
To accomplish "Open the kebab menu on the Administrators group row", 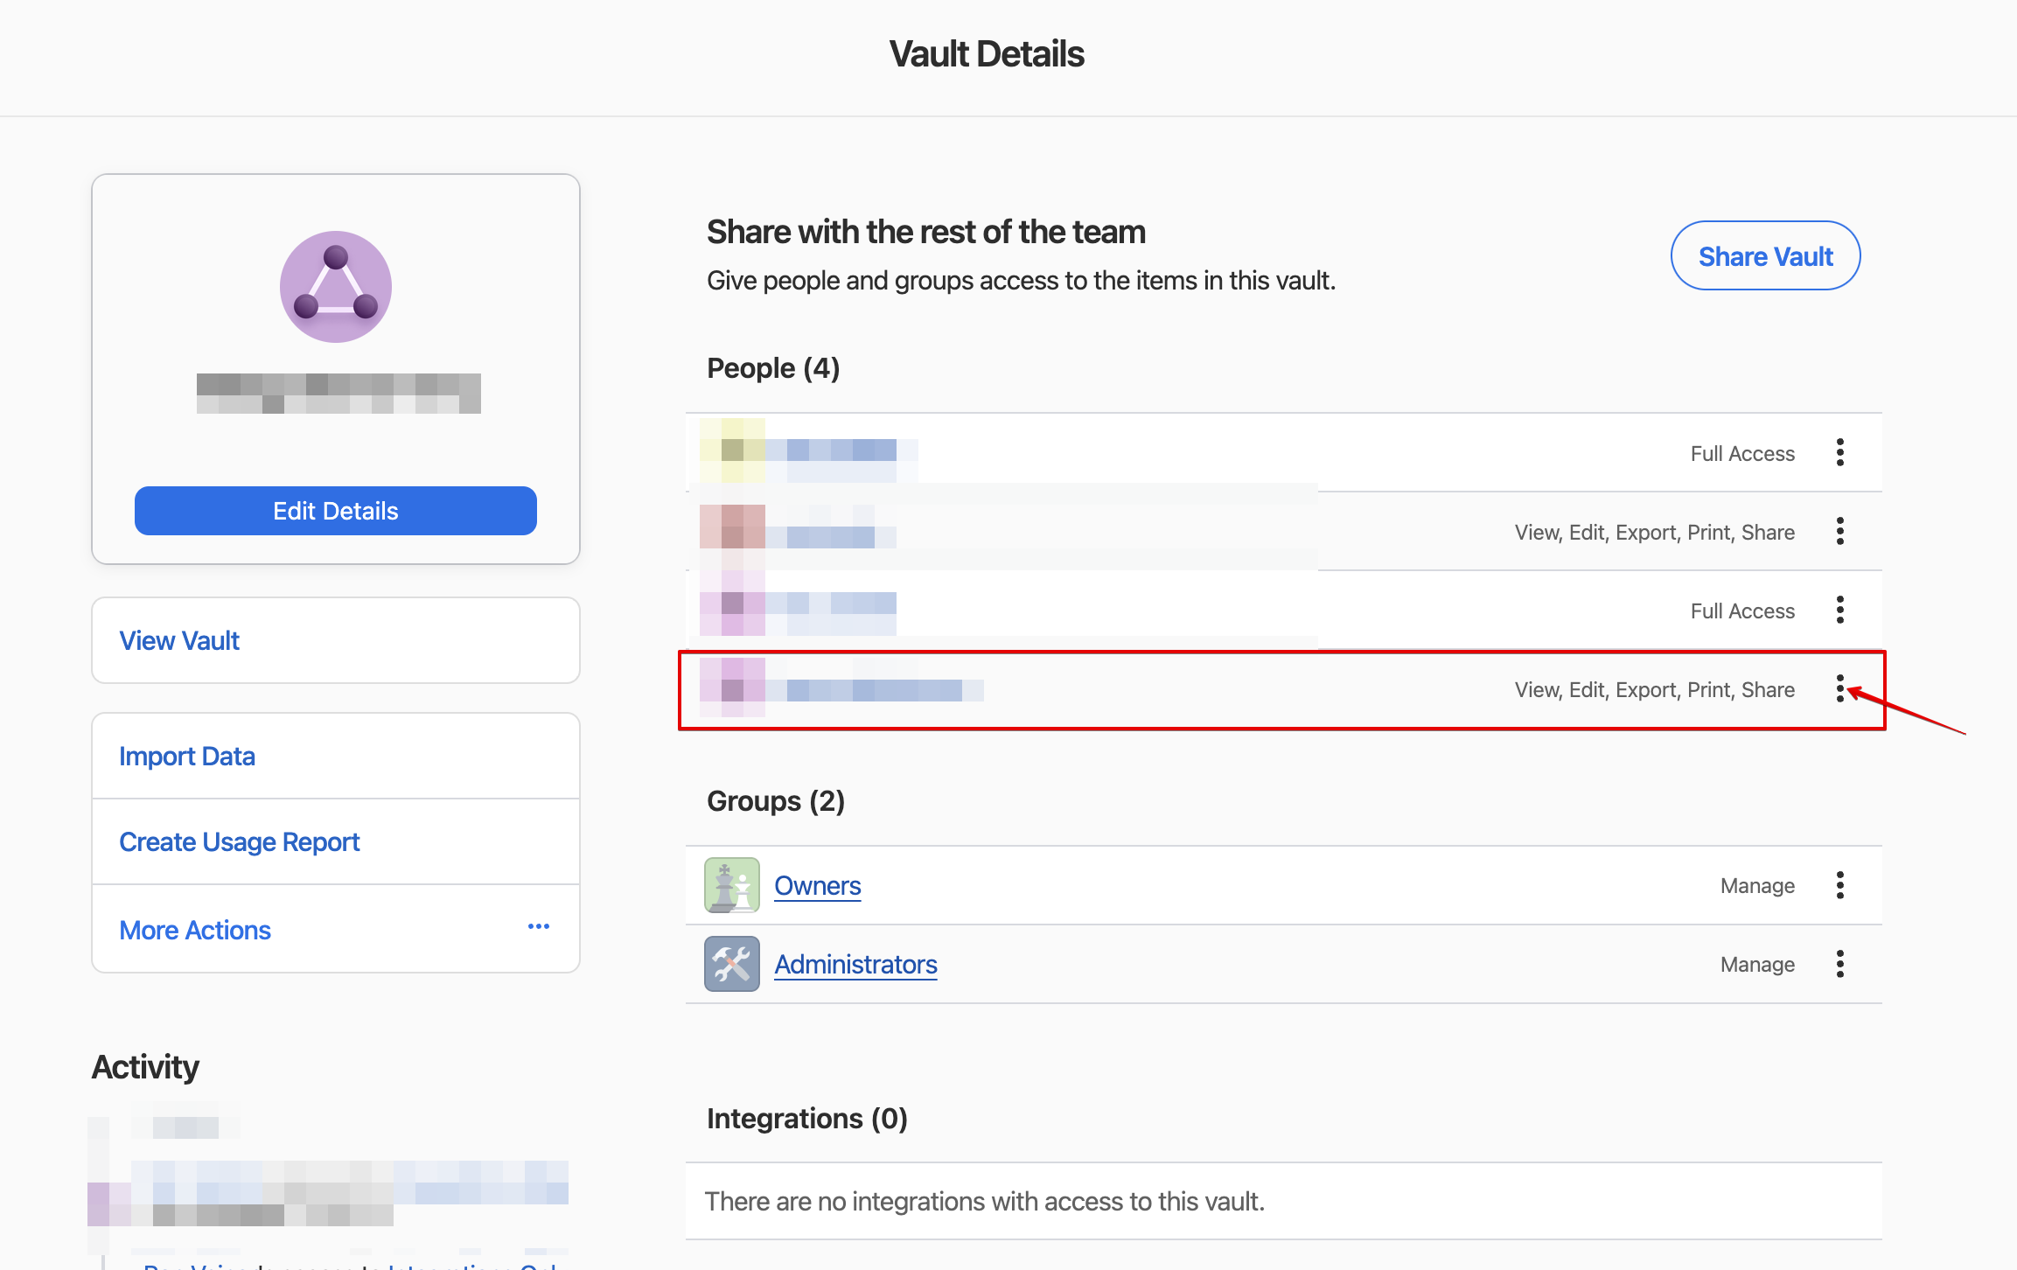I will pyautogui.click(x=1840, y=963).
